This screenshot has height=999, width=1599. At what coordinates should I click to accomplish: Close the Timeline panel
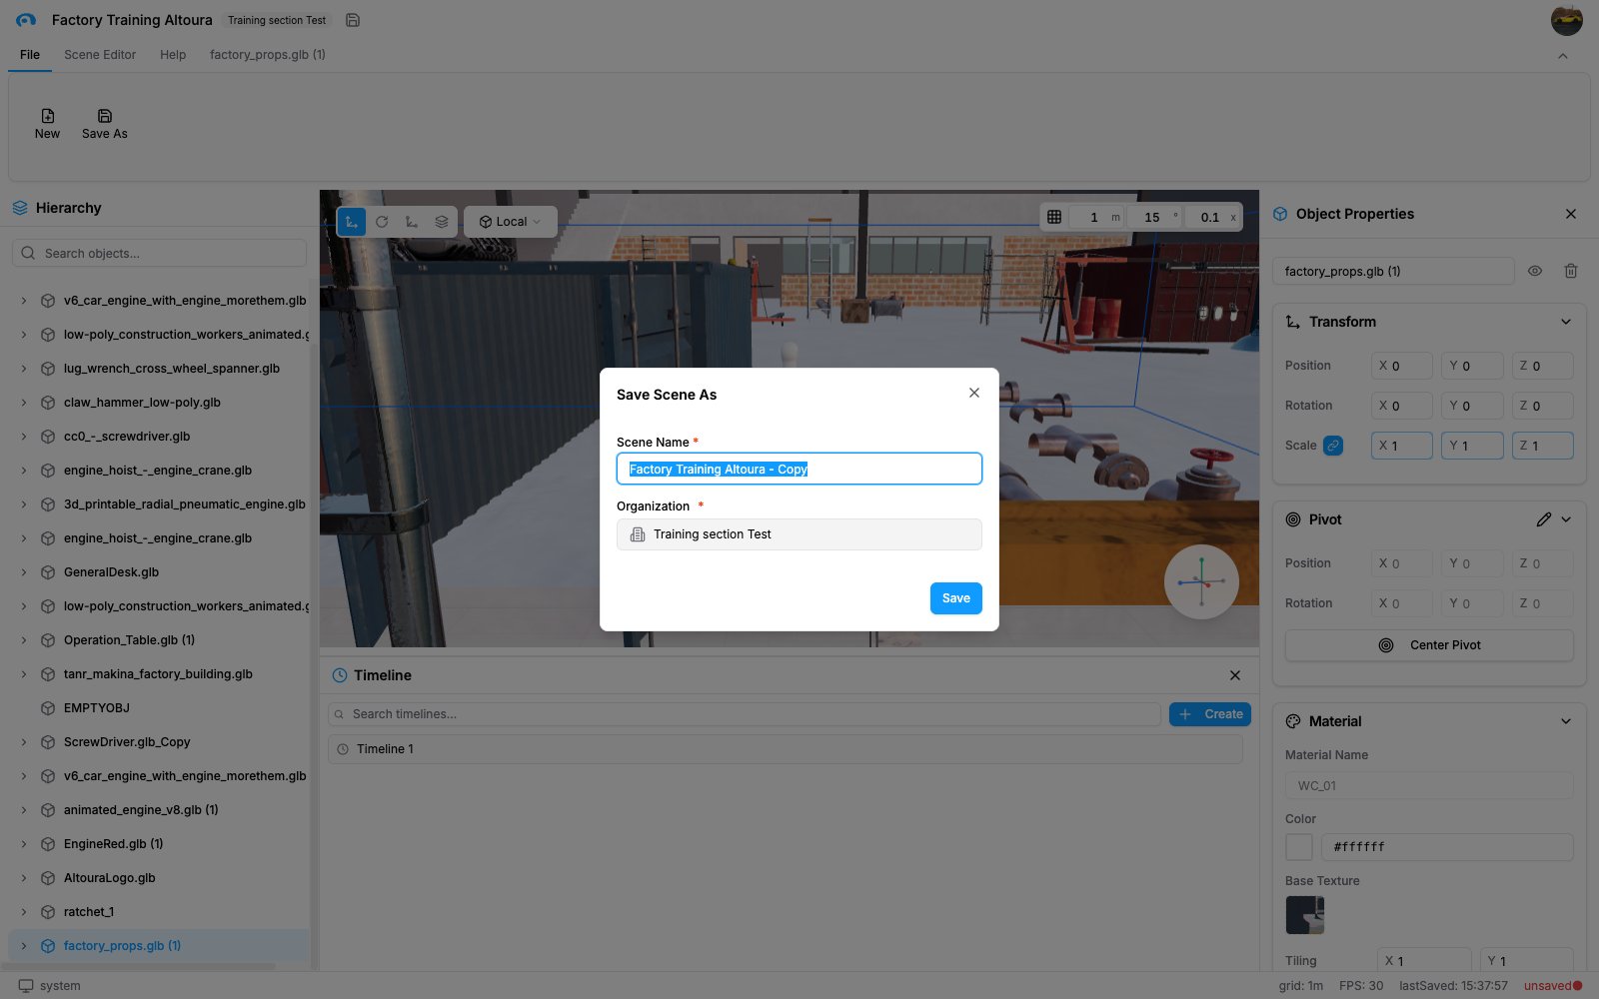click(1235, 675)
